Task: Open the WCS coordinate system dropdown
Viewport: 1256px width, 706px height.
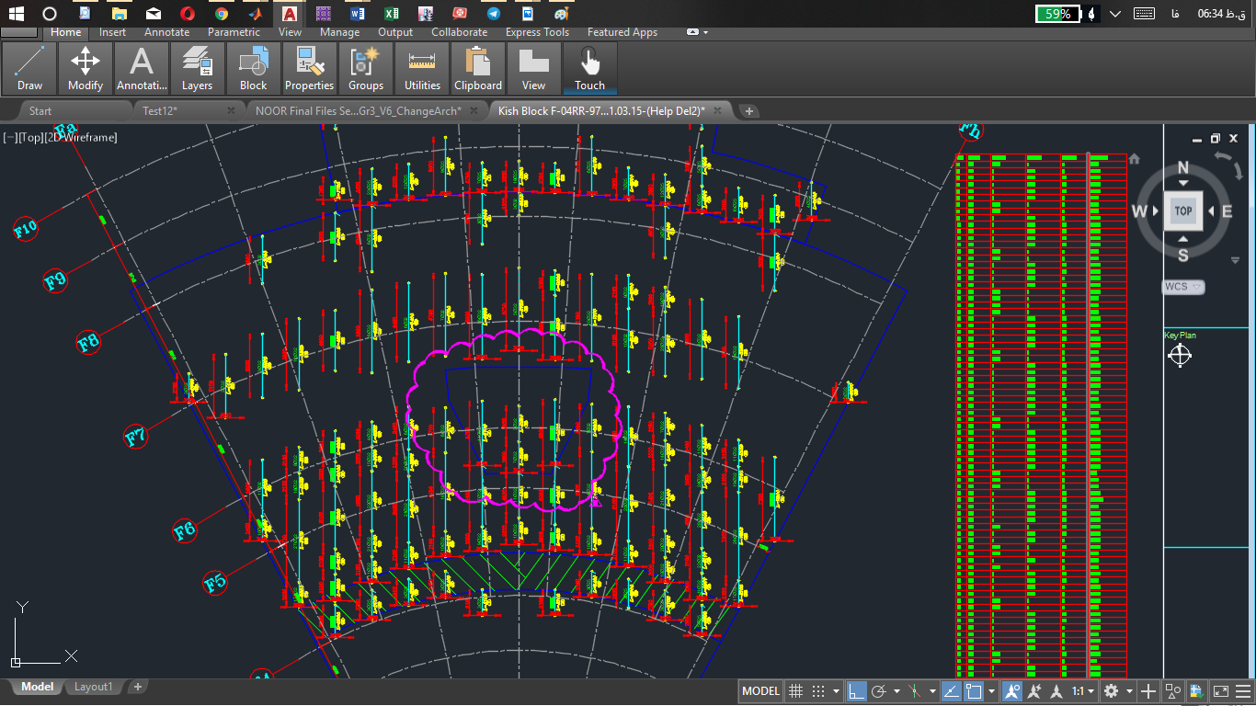Action: click(1183, 287)
